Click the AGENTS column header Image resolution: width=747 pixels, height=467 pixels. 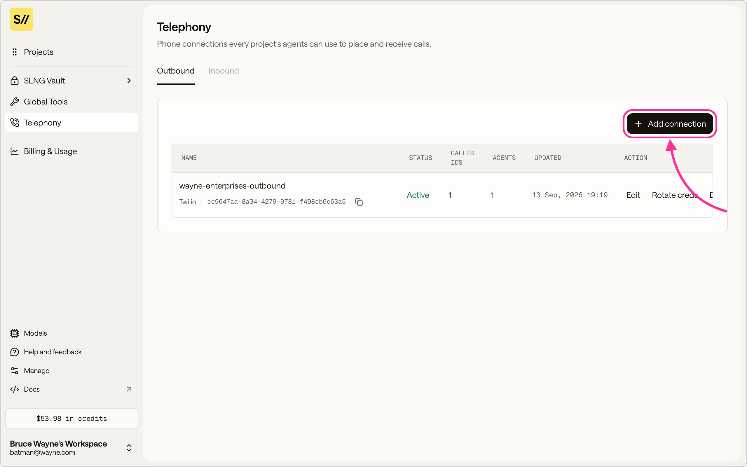click(x=504, y=158)
